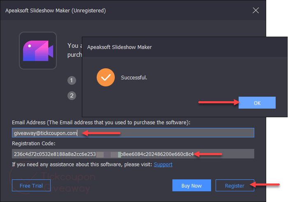288x202 pixels.
Task: Click into the Registration Code field
Action: pyautogui.click(x=133, y=154)
